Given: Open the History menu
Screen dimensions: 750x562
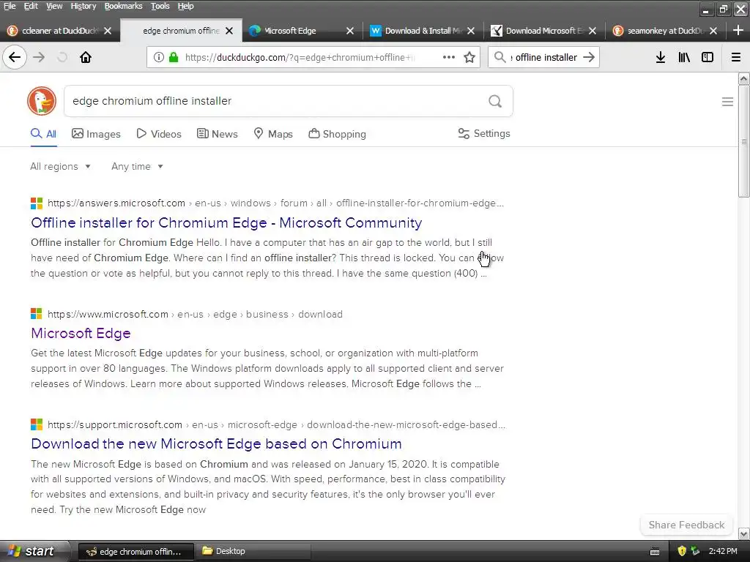Looking at the screenshot, I should [83, 6].
